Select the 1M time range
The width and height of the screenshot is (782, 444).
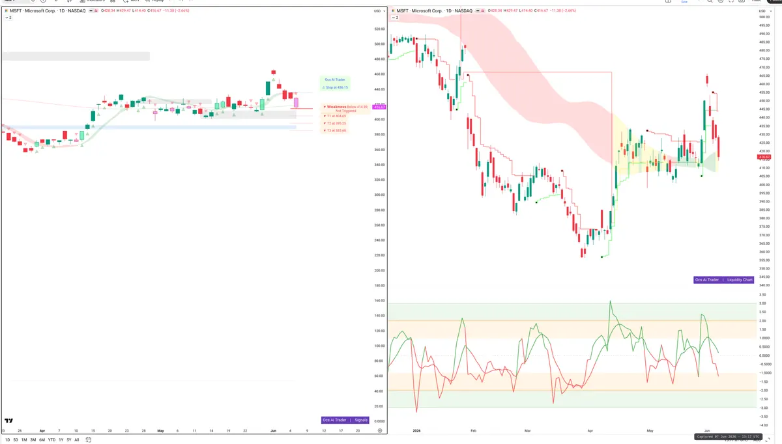[x=24, y=439]
